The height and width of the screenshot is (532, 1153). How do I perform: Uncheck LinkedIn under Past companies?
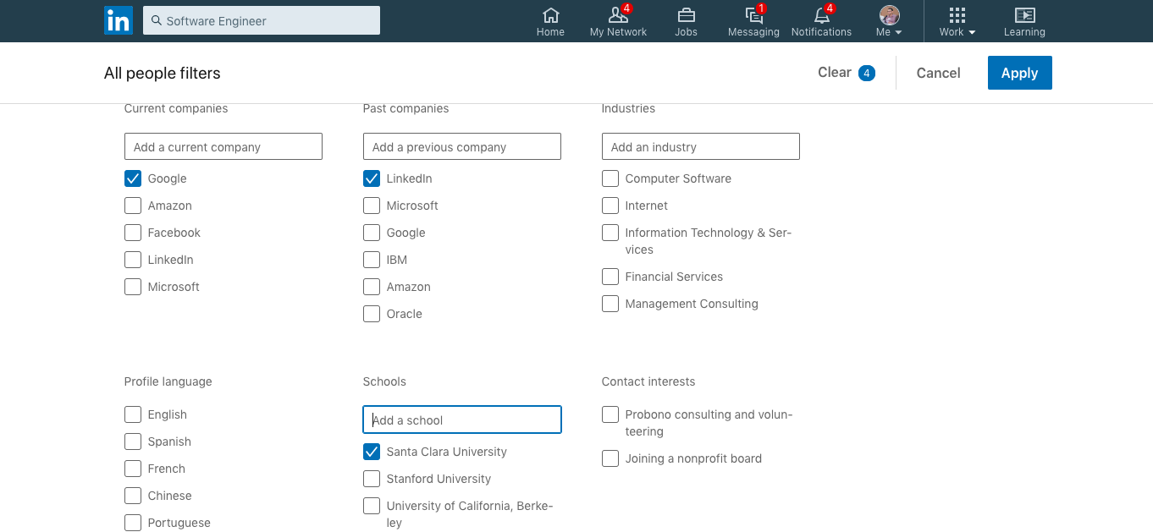click(372, 178)
